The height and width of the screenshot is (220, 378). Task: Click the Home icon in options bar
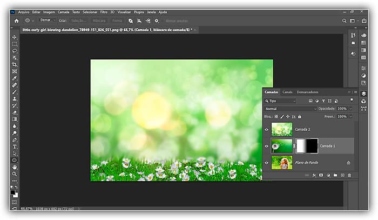tap(16, 21)
